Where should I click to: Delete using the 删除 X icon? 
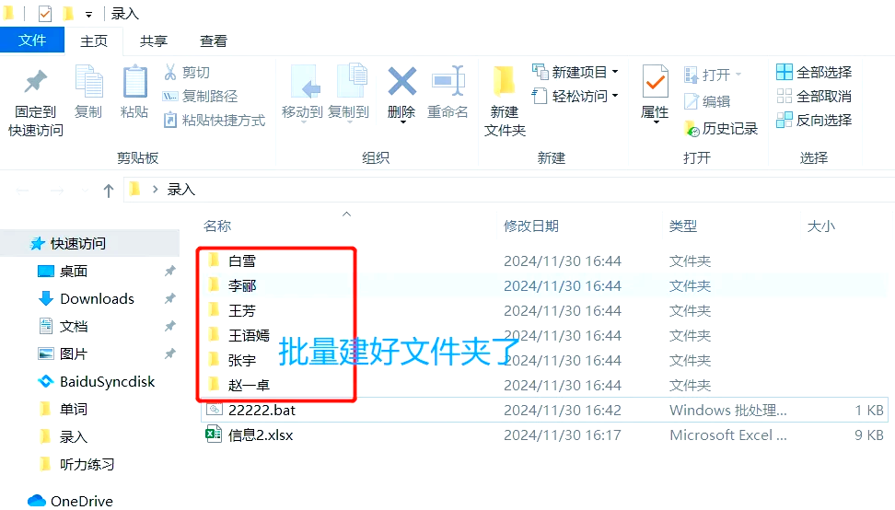tap(401, 81)
